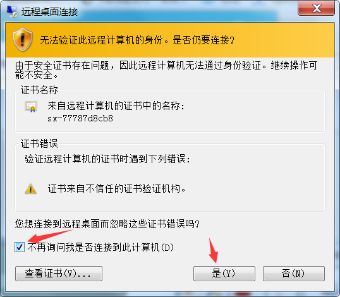The height and width of the screenshot is (297, 340).
Task: Click the yellow triangle warning icon
Action: (30, 188)
